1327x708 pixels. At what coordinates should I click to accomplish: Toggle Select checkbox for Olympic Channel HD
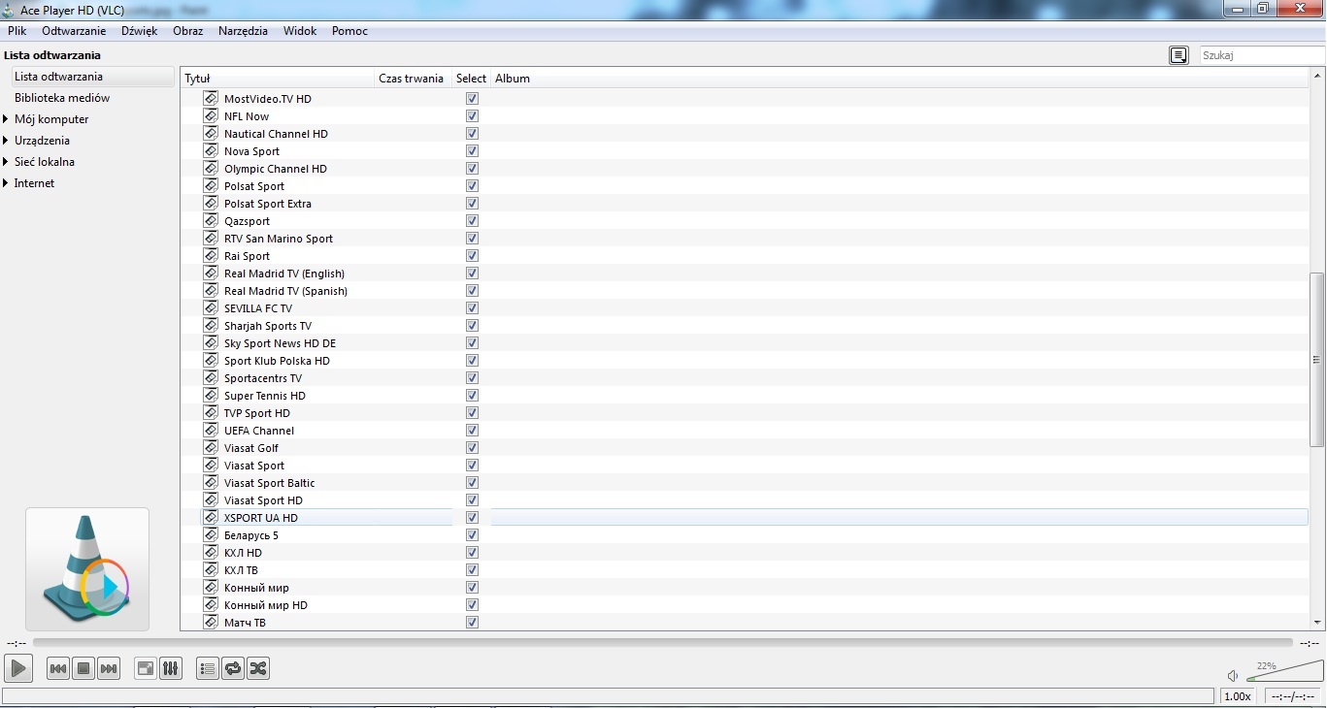[472, 169]
